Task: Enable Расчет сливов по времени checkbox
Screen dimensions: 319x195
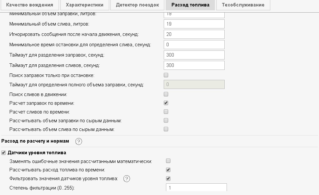Action: pos(166,112)
